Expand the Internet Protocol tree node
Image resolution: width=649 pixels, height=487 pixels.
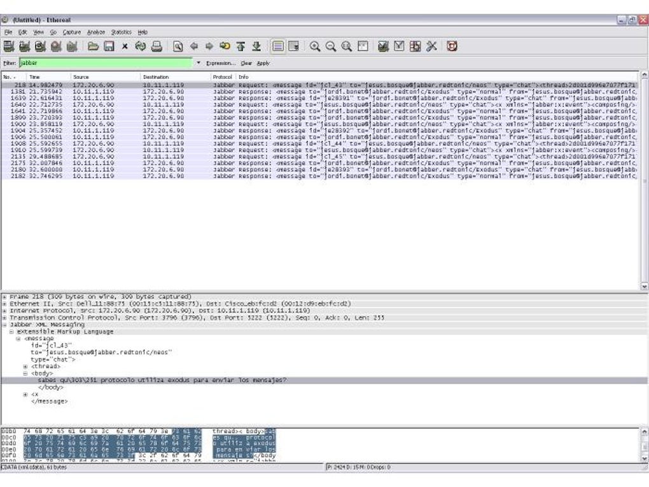pyautogui.click(x=4, y=311)
